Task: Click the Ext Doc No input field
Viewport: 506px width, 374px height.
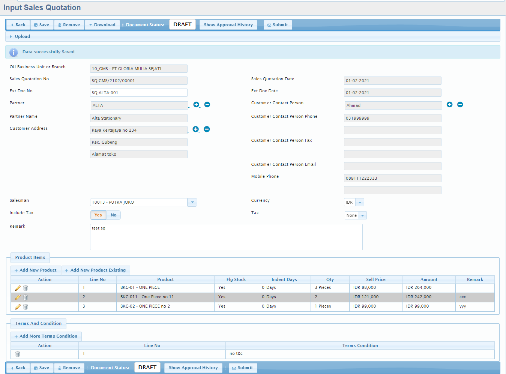Action: (139, 93)
